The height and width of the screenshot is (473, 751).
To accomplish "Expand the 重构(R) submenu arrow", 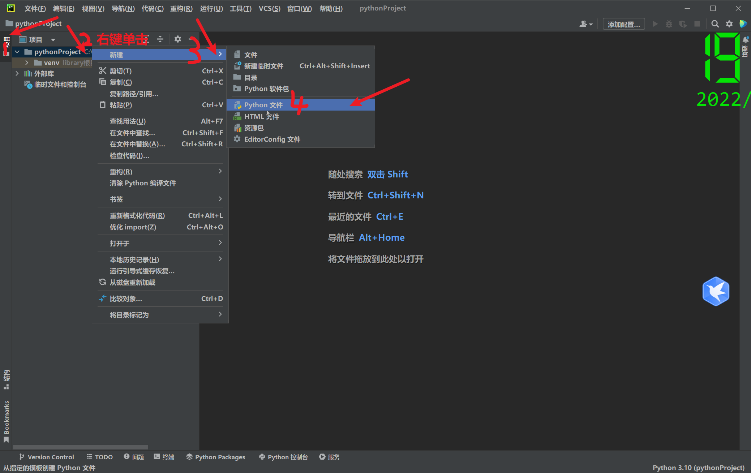I will pos(220,171).
